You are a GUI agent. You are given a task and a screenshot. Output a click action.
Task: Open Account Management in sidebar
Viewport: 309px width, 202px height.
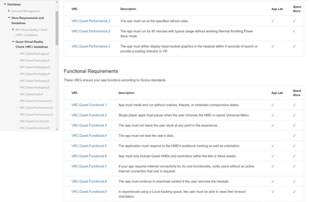click(26, 11)
